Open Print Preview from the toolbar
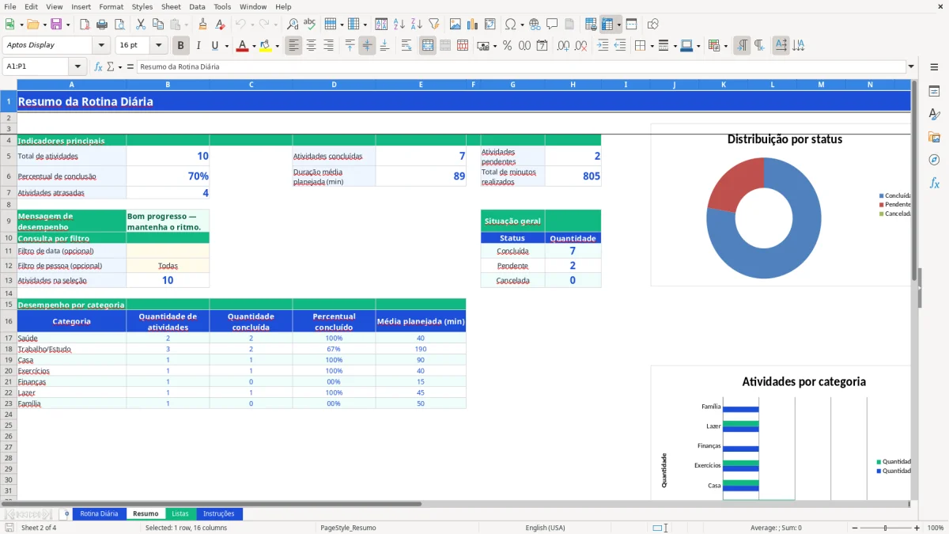 coord(118,25)
